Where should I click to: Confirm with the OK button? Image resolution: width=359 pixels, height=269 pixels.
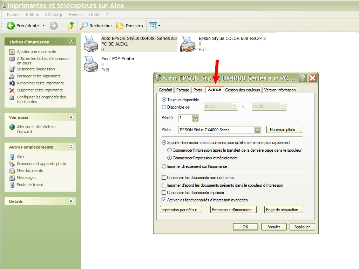click(x=245, y=227)
